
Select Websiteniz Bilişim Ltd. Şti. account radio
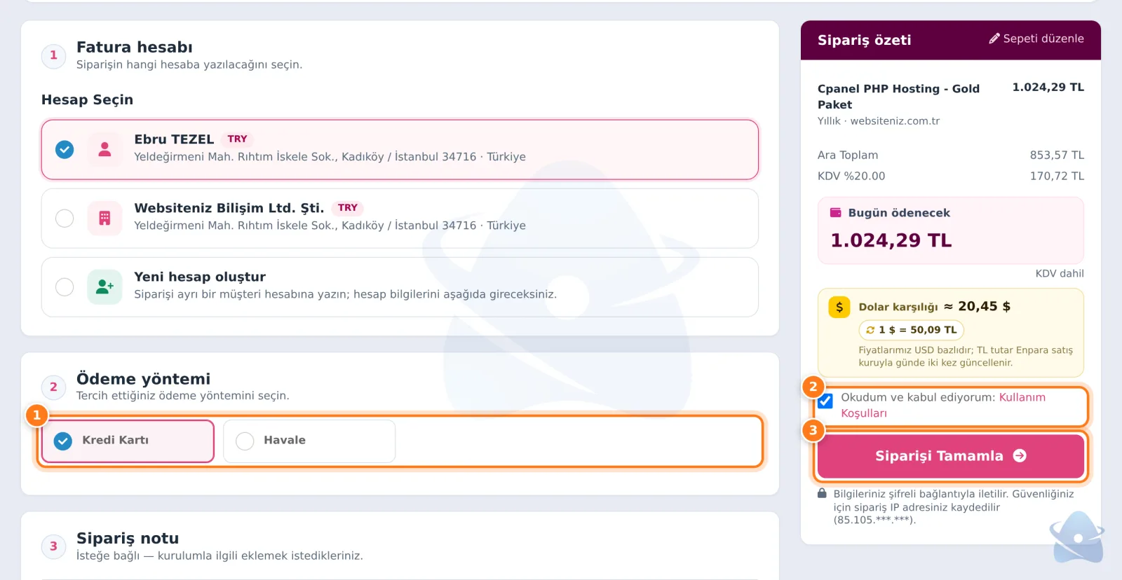point(65,218)
